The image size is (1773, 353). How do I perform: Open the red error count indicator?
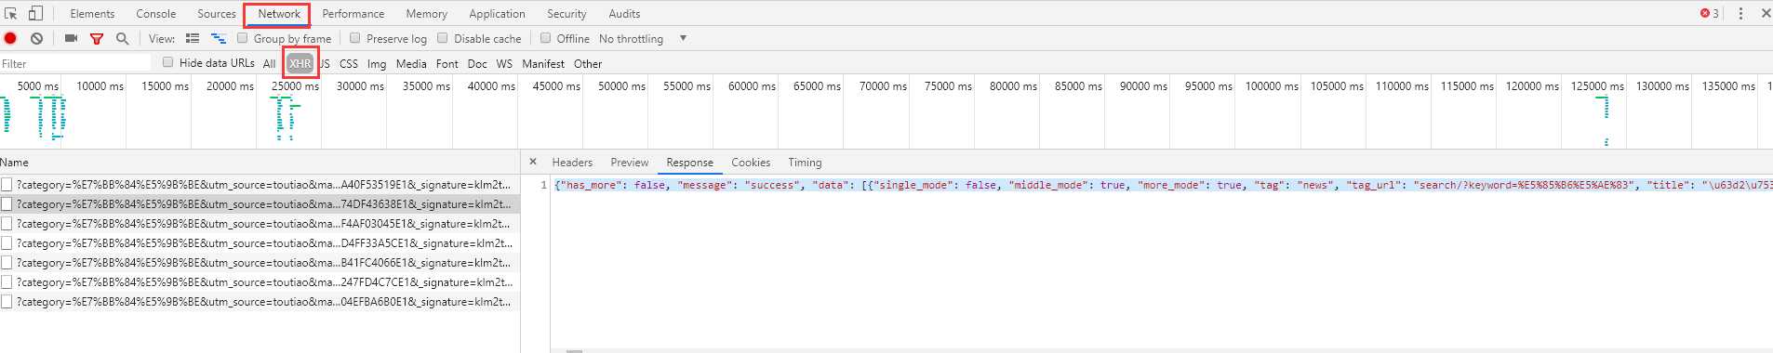click(x=1710, y=13)
